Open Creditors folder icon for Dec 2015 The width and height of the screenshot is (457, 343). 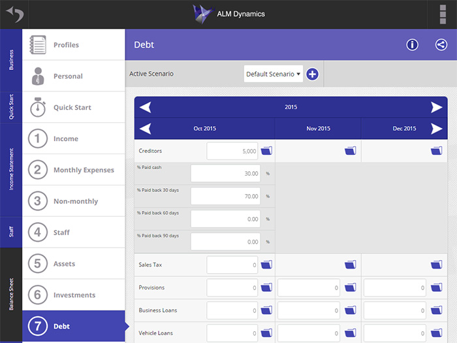tap(436, 151)
